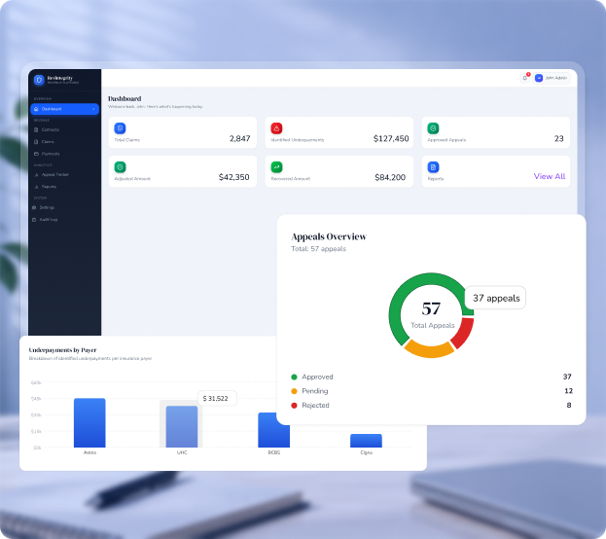
Task: Click the blue Total Claims card icon
Action: click(120, 128)
